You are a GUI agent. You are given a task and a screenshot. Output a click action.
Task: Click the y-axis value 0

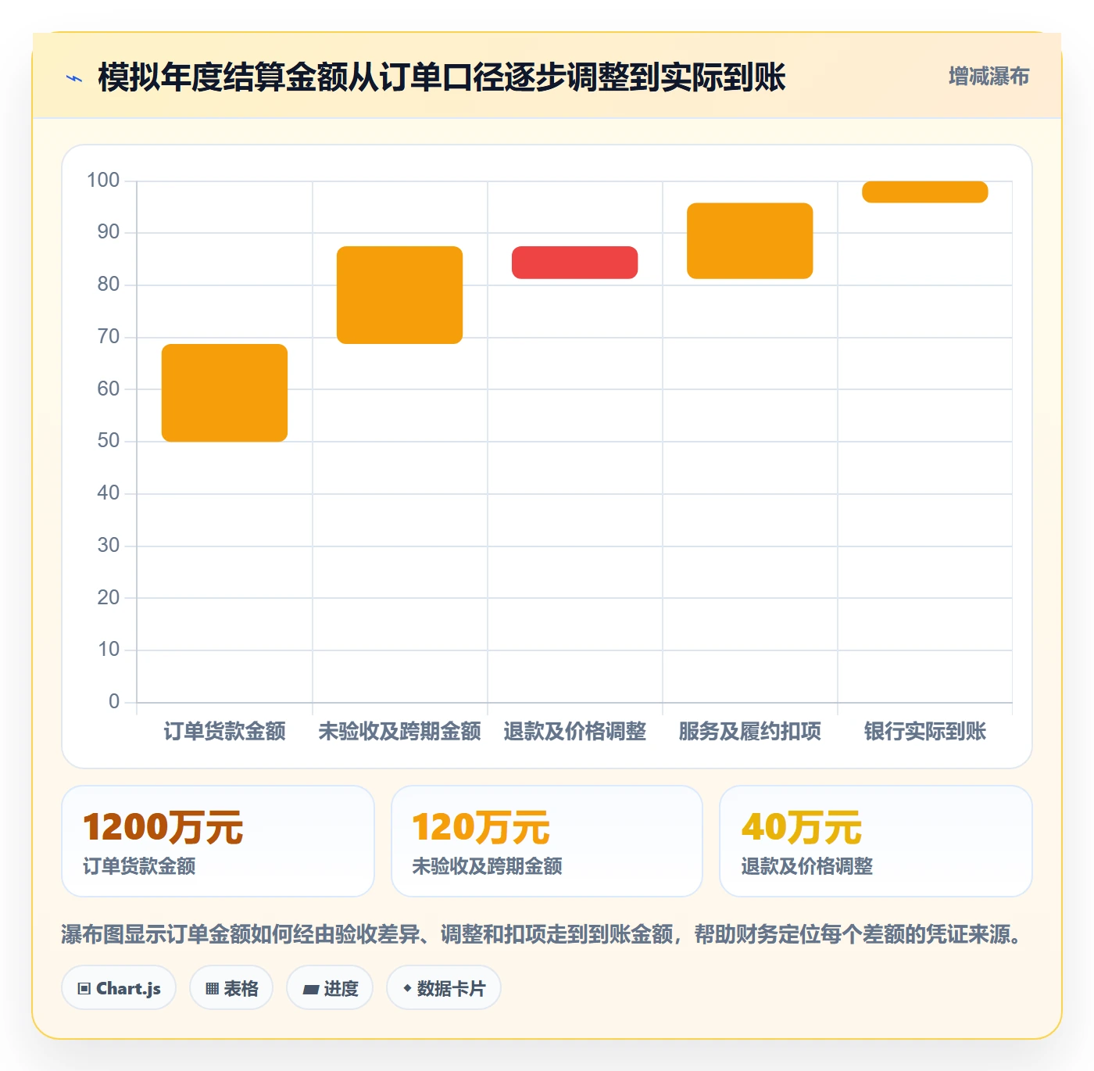coord(114,701)
